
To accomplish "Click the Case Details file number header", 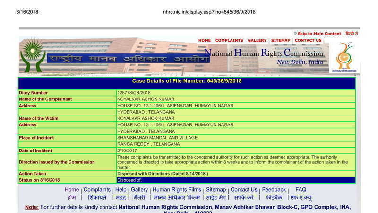I will pos(187,81).
